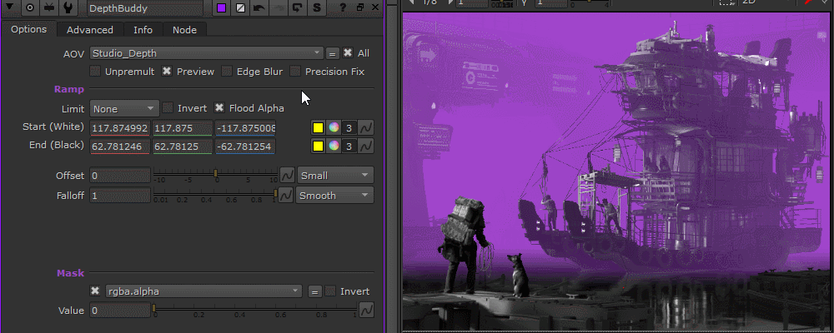
Task: Open the Mask Value animation curve menu
Action: point(366,310)
